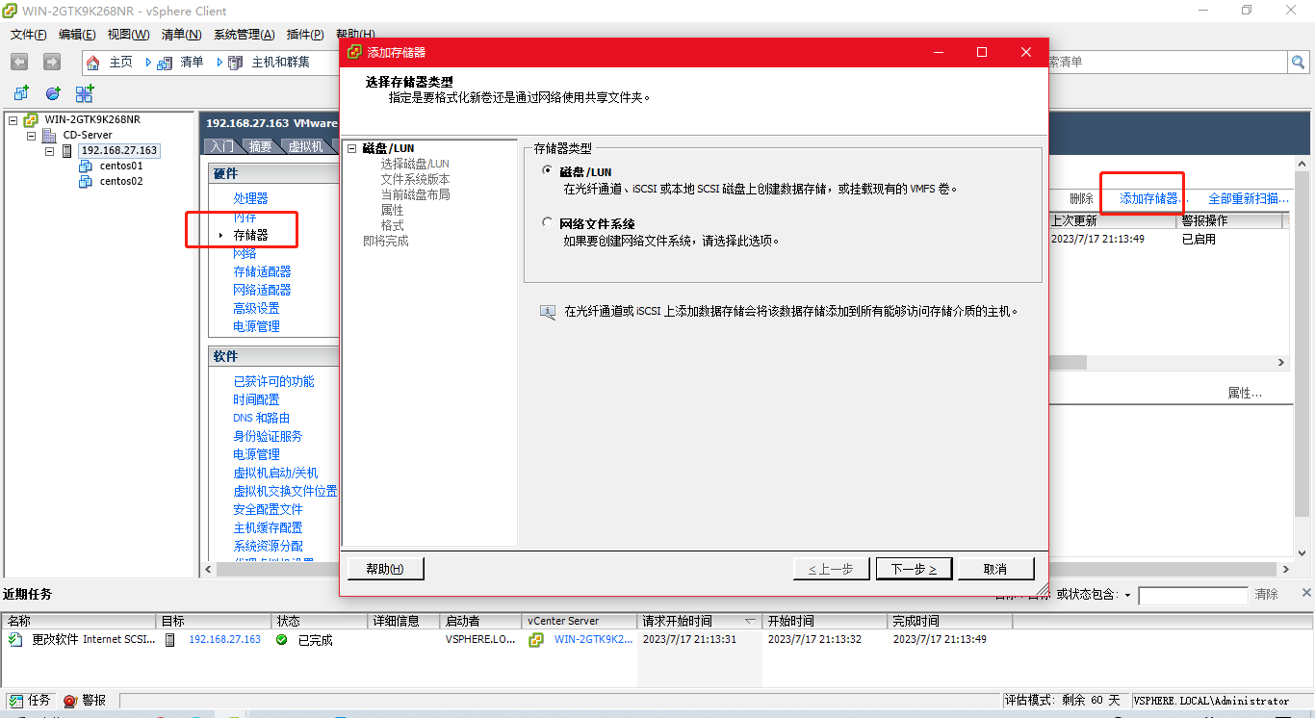Click the VM icon beside centos01

coord(86,167)
